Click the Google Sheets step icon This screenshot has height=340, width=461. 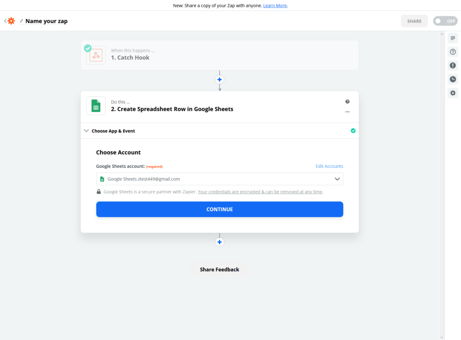tap(96, 106)
